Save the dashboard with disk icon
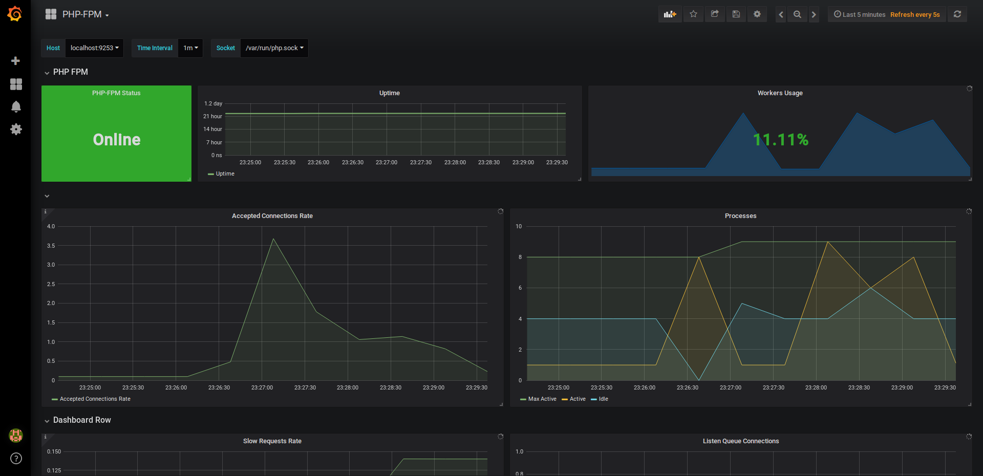 (736, 14)
